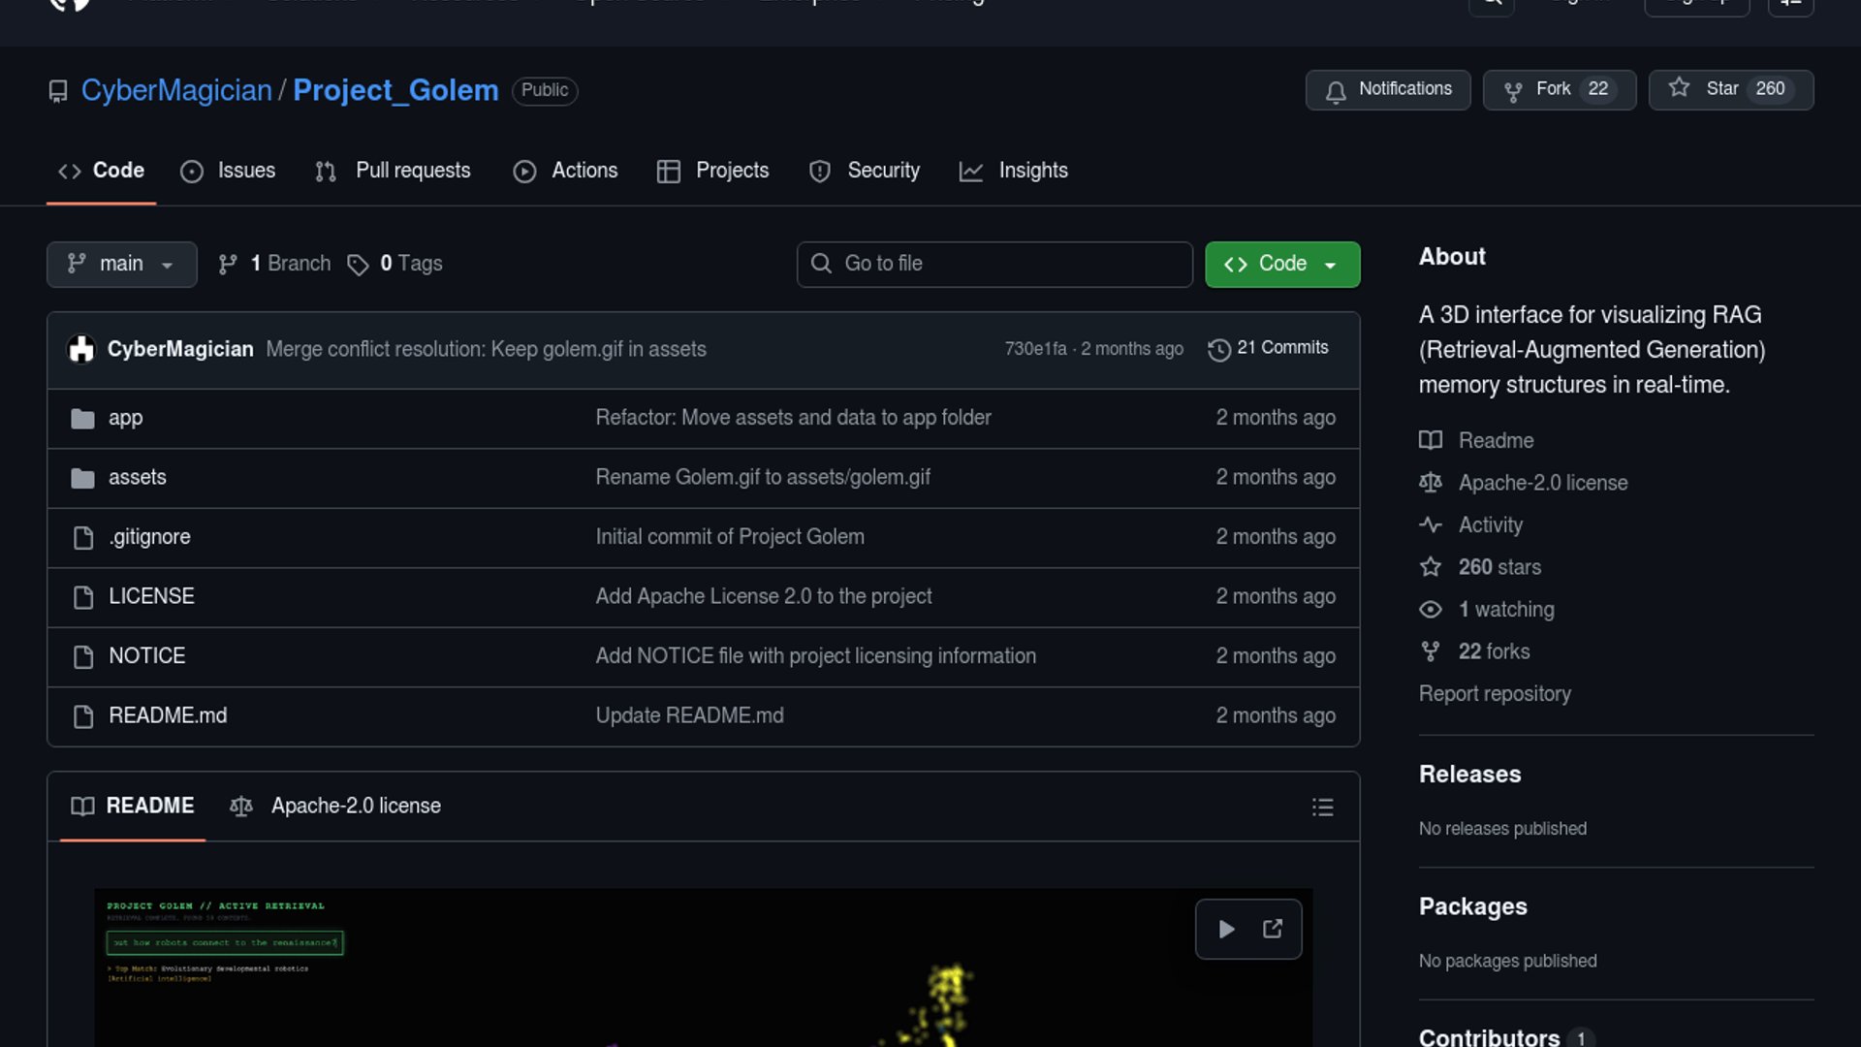This screenshot has width=1861, height=1047.
Task: Open demo media in new window icon
Action: (1273, 929)
